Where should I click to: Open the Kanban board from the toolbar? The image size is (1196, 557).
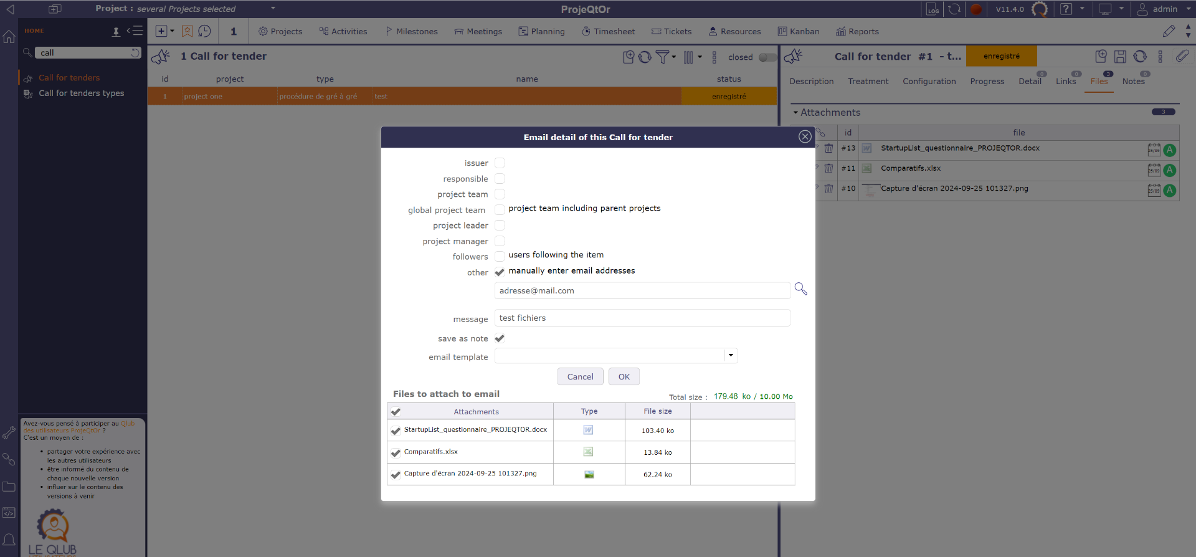[x=799, y=31]
